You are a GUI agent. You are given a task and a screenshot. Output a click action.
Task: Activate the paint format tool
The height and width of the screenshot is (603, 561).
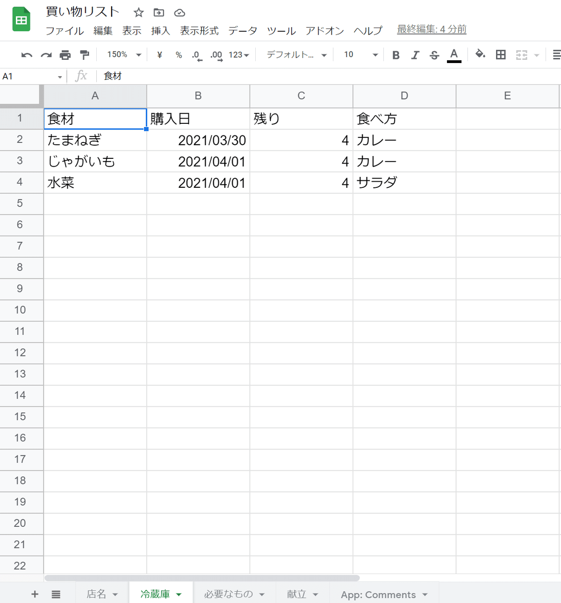tap(85, 55)
